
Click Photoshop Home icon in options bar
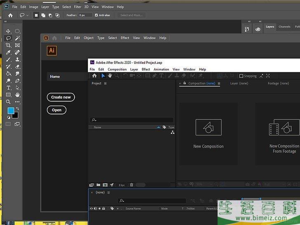coord(10,15)
